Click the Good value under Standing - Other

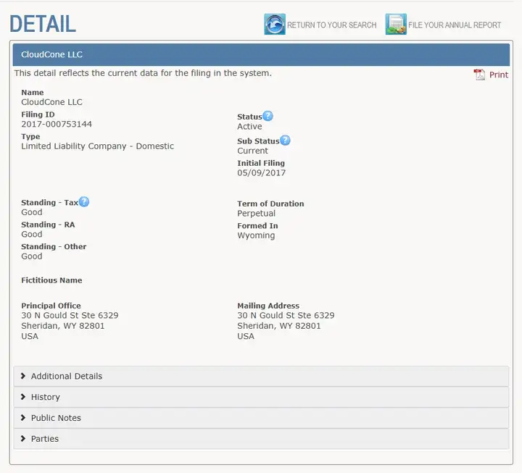pyautogui.click(x=32, y=256)
